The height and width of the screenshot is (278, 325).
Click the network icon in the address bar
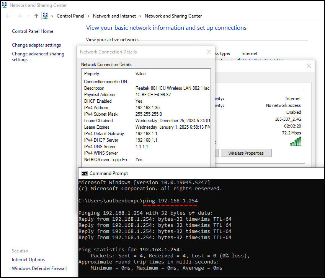[46, 16]
